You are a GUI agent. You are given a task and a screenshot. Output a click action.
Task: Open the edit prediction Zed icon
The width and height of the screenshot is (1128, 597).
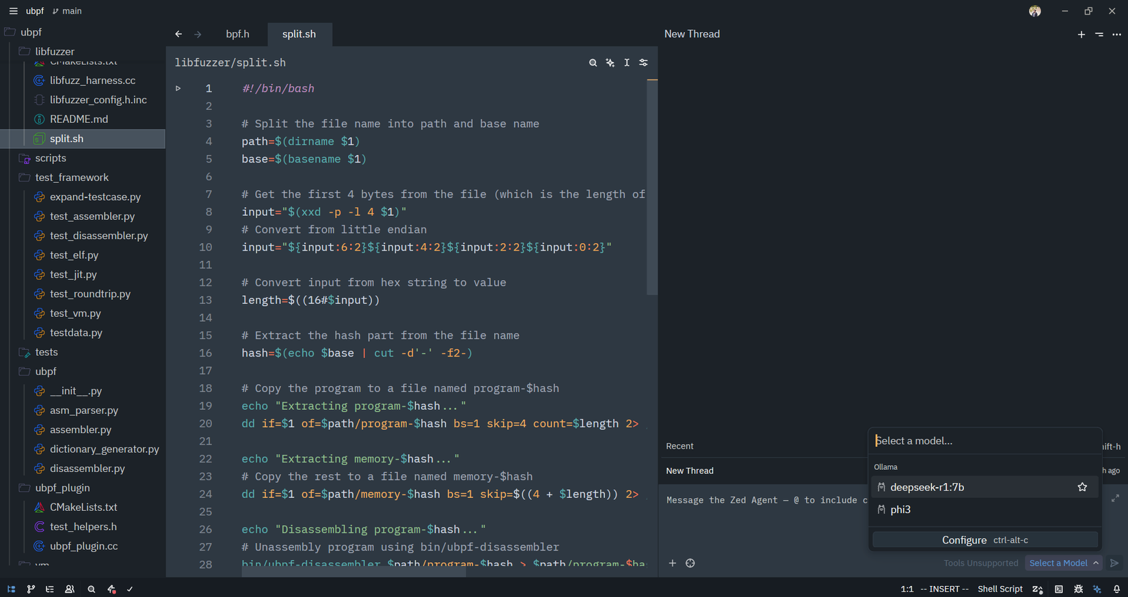tap(1038, 589)
